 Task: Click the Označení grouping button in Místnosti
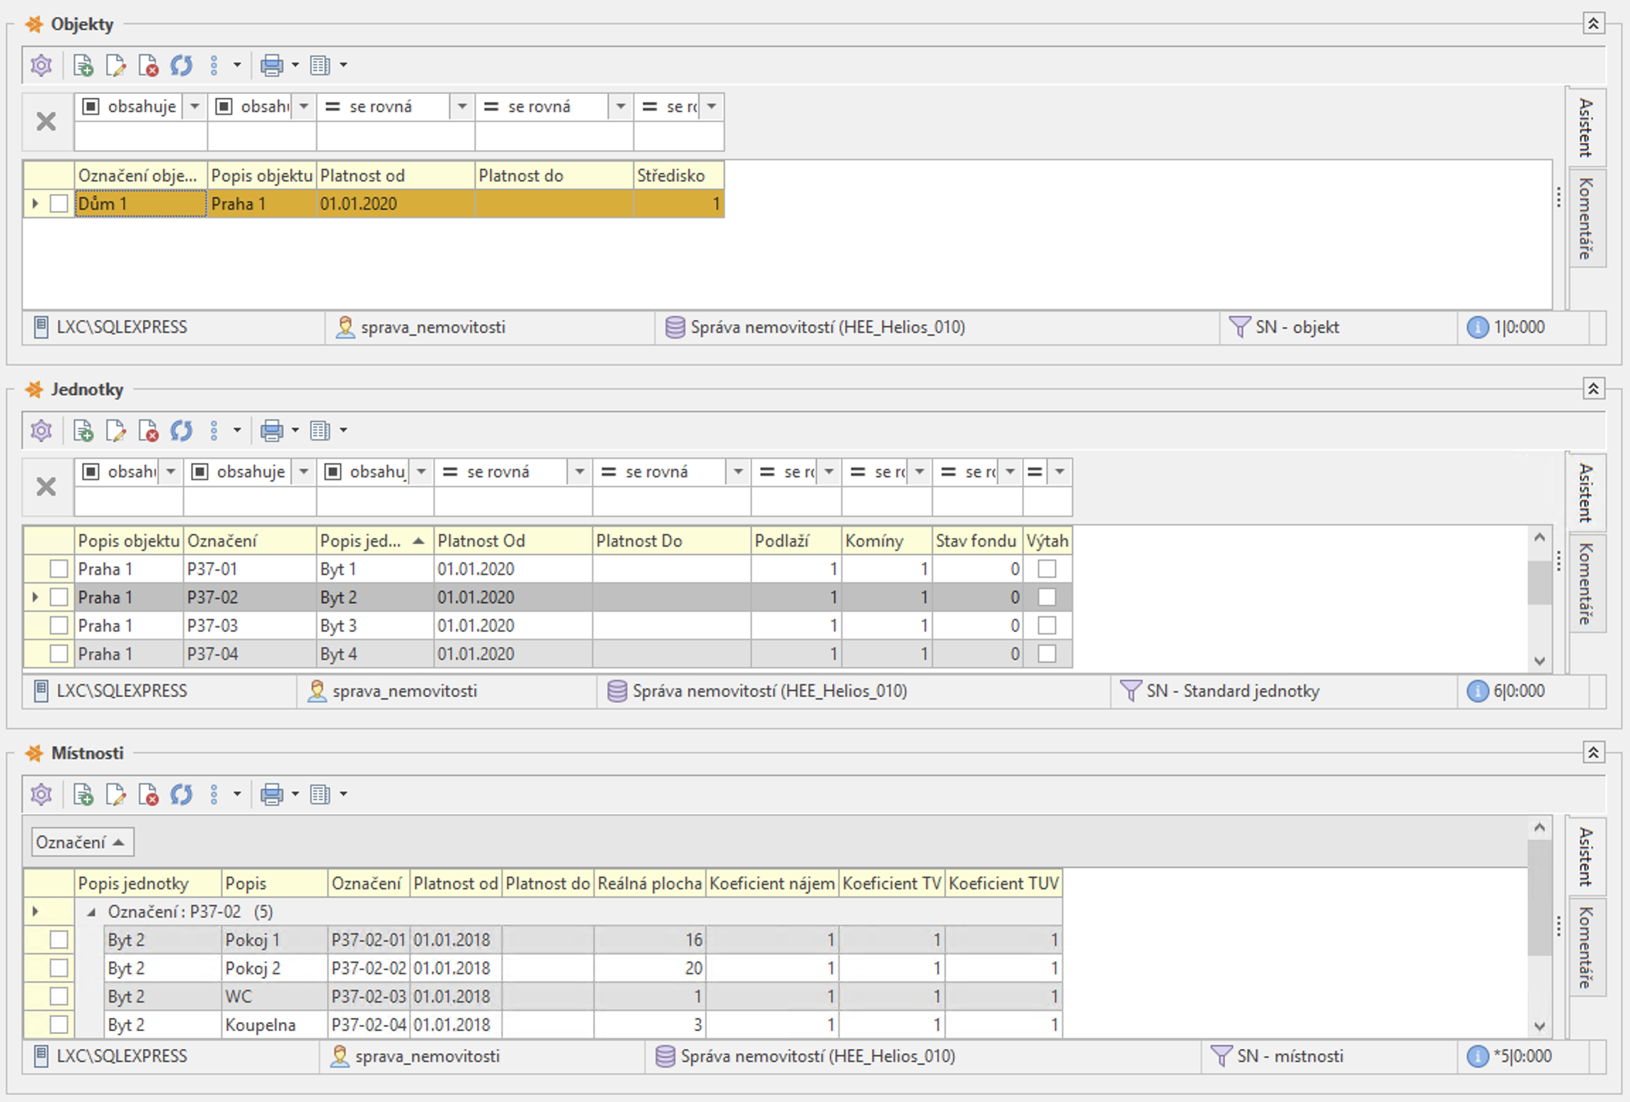81,842
